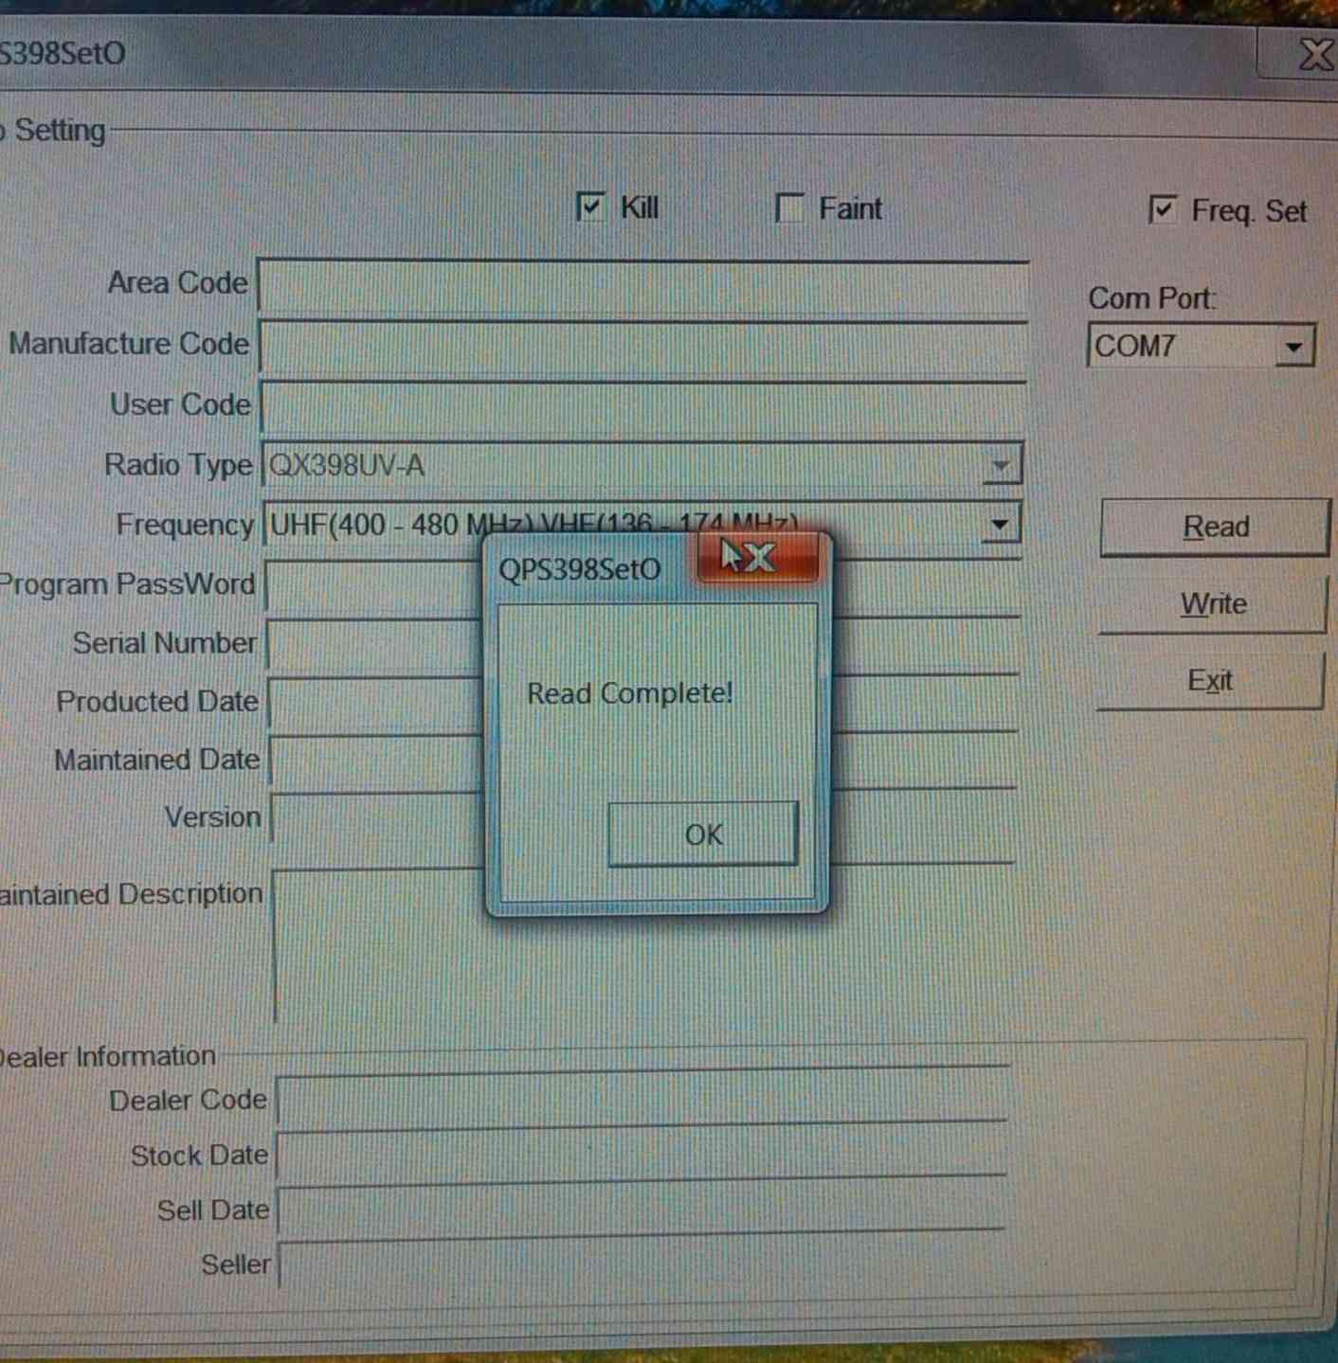Screen dimensions: 1338x1363
Task: Uncheck the Kill checkbox
Action: click(590, 207)
